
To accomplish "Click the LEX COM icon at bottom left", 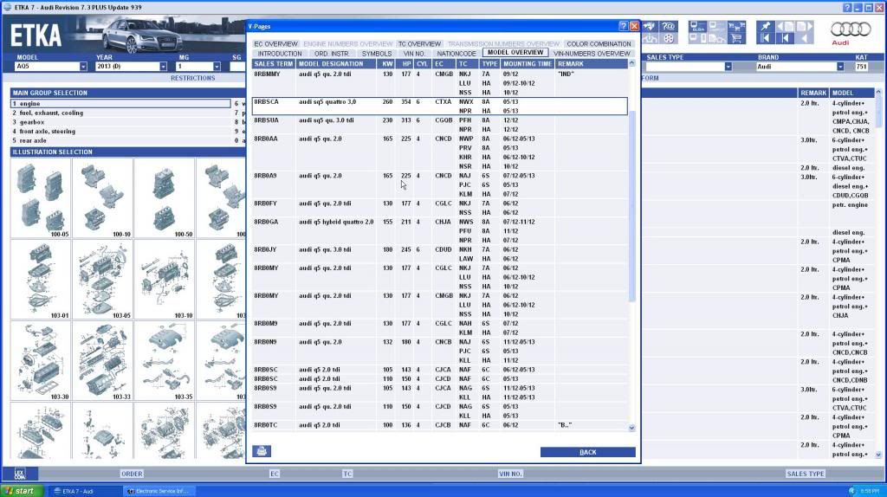I will [20, 474].
